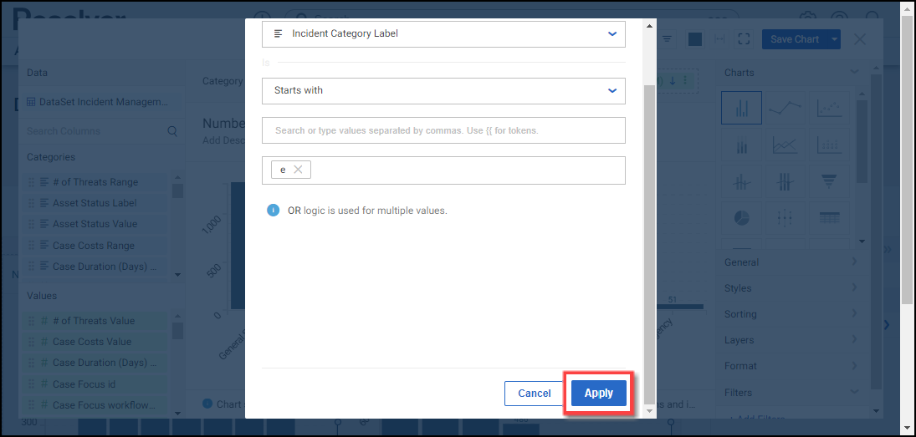The image size is (916, 437).
Task: Click the filter values search field
Action: [x=443, y=130]
